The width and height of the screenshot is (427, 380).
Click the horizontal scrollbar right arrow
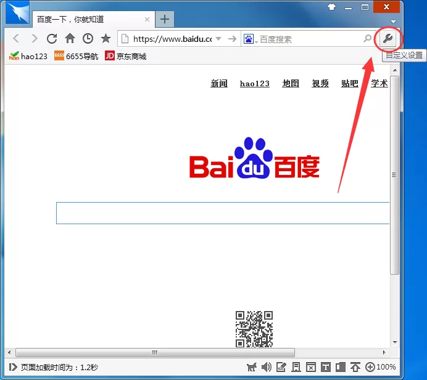(x=384, y=352)
